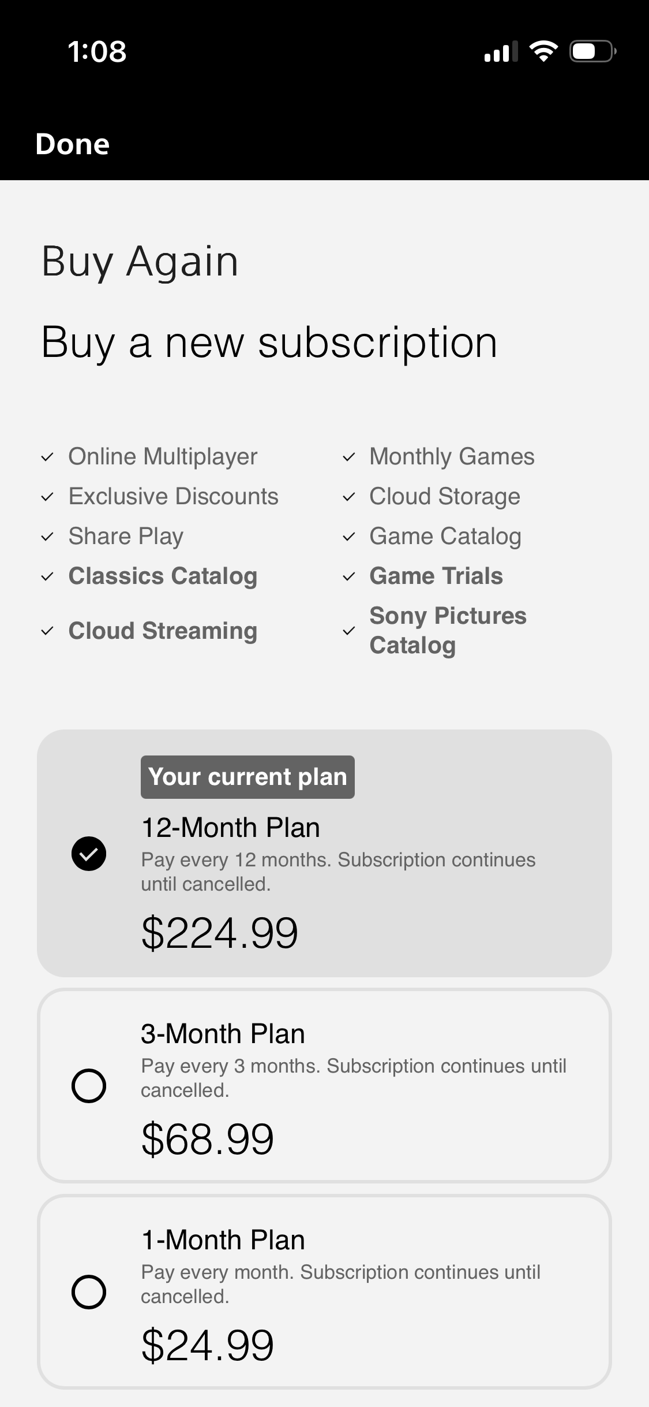Screen dimensions: 649x1407
Task: Click the Your current plan badge
Action: tap(247, 777)
